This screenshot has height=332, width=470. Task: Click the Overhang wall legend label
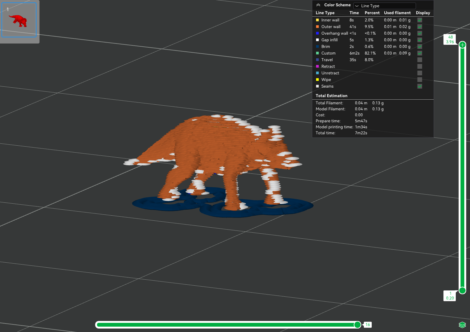tap(334, 33)
